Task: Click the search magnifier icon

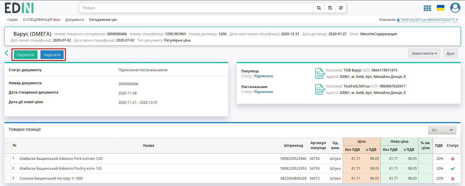Action: 319,8
